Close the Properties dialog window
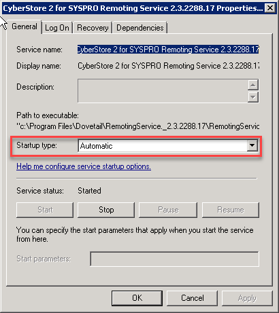 click(x=270, y=8)
